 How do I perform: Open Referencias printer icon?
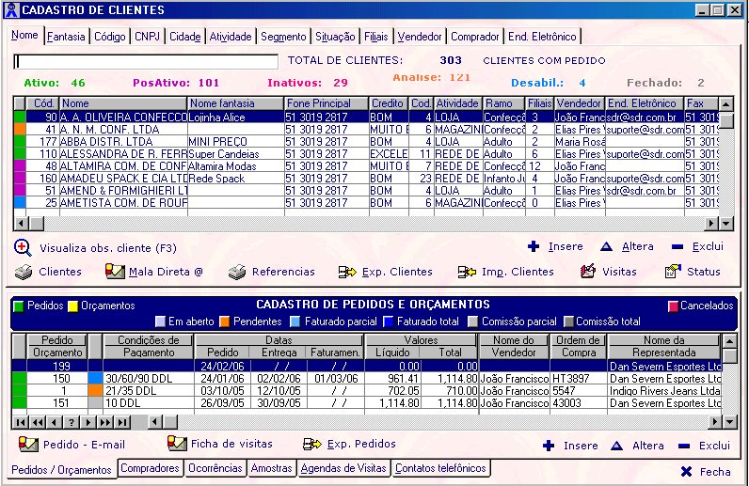[237, 272]
